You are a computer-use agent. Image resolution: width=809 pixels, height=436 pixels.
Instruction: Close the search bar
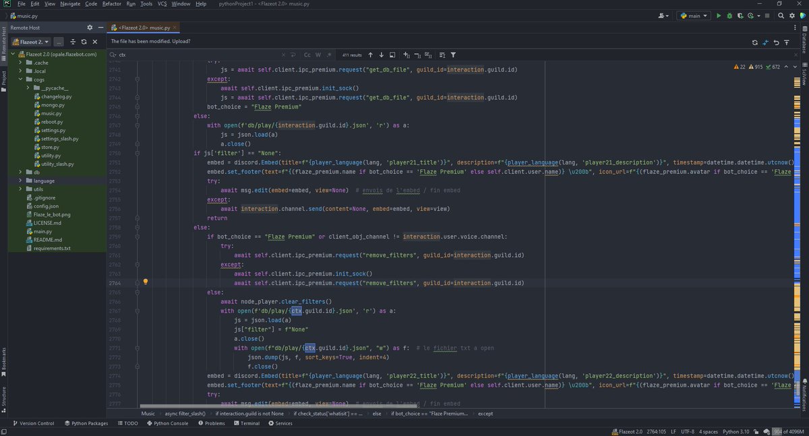coord(796,55)
